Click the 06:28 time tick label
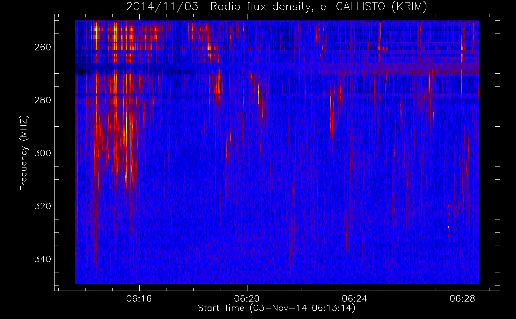This screenshot has width=516, height=319. tap(462, 299)
